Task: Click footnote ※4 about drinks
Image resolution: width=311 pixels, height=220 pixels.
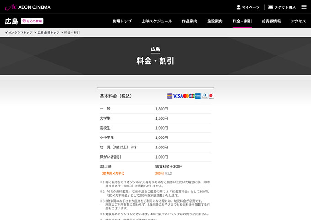Action: point(154,214)
